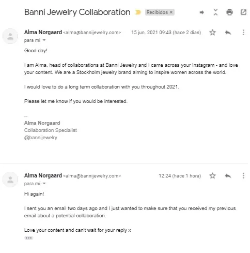Image resolution: width=250 pixels, height=253 pixels.
Task: Open more options for second email
Action: pos(243,176)
